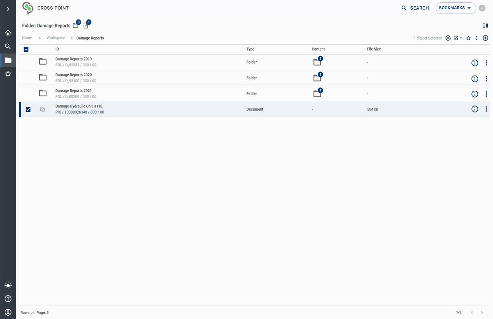Image resolution: width=493 pixels, height=319 pixels.
Task: Toggle hidden-eye icon on Damage Hydraulic Unit H118
Action: pyautogui.click(x=42, y=109)
